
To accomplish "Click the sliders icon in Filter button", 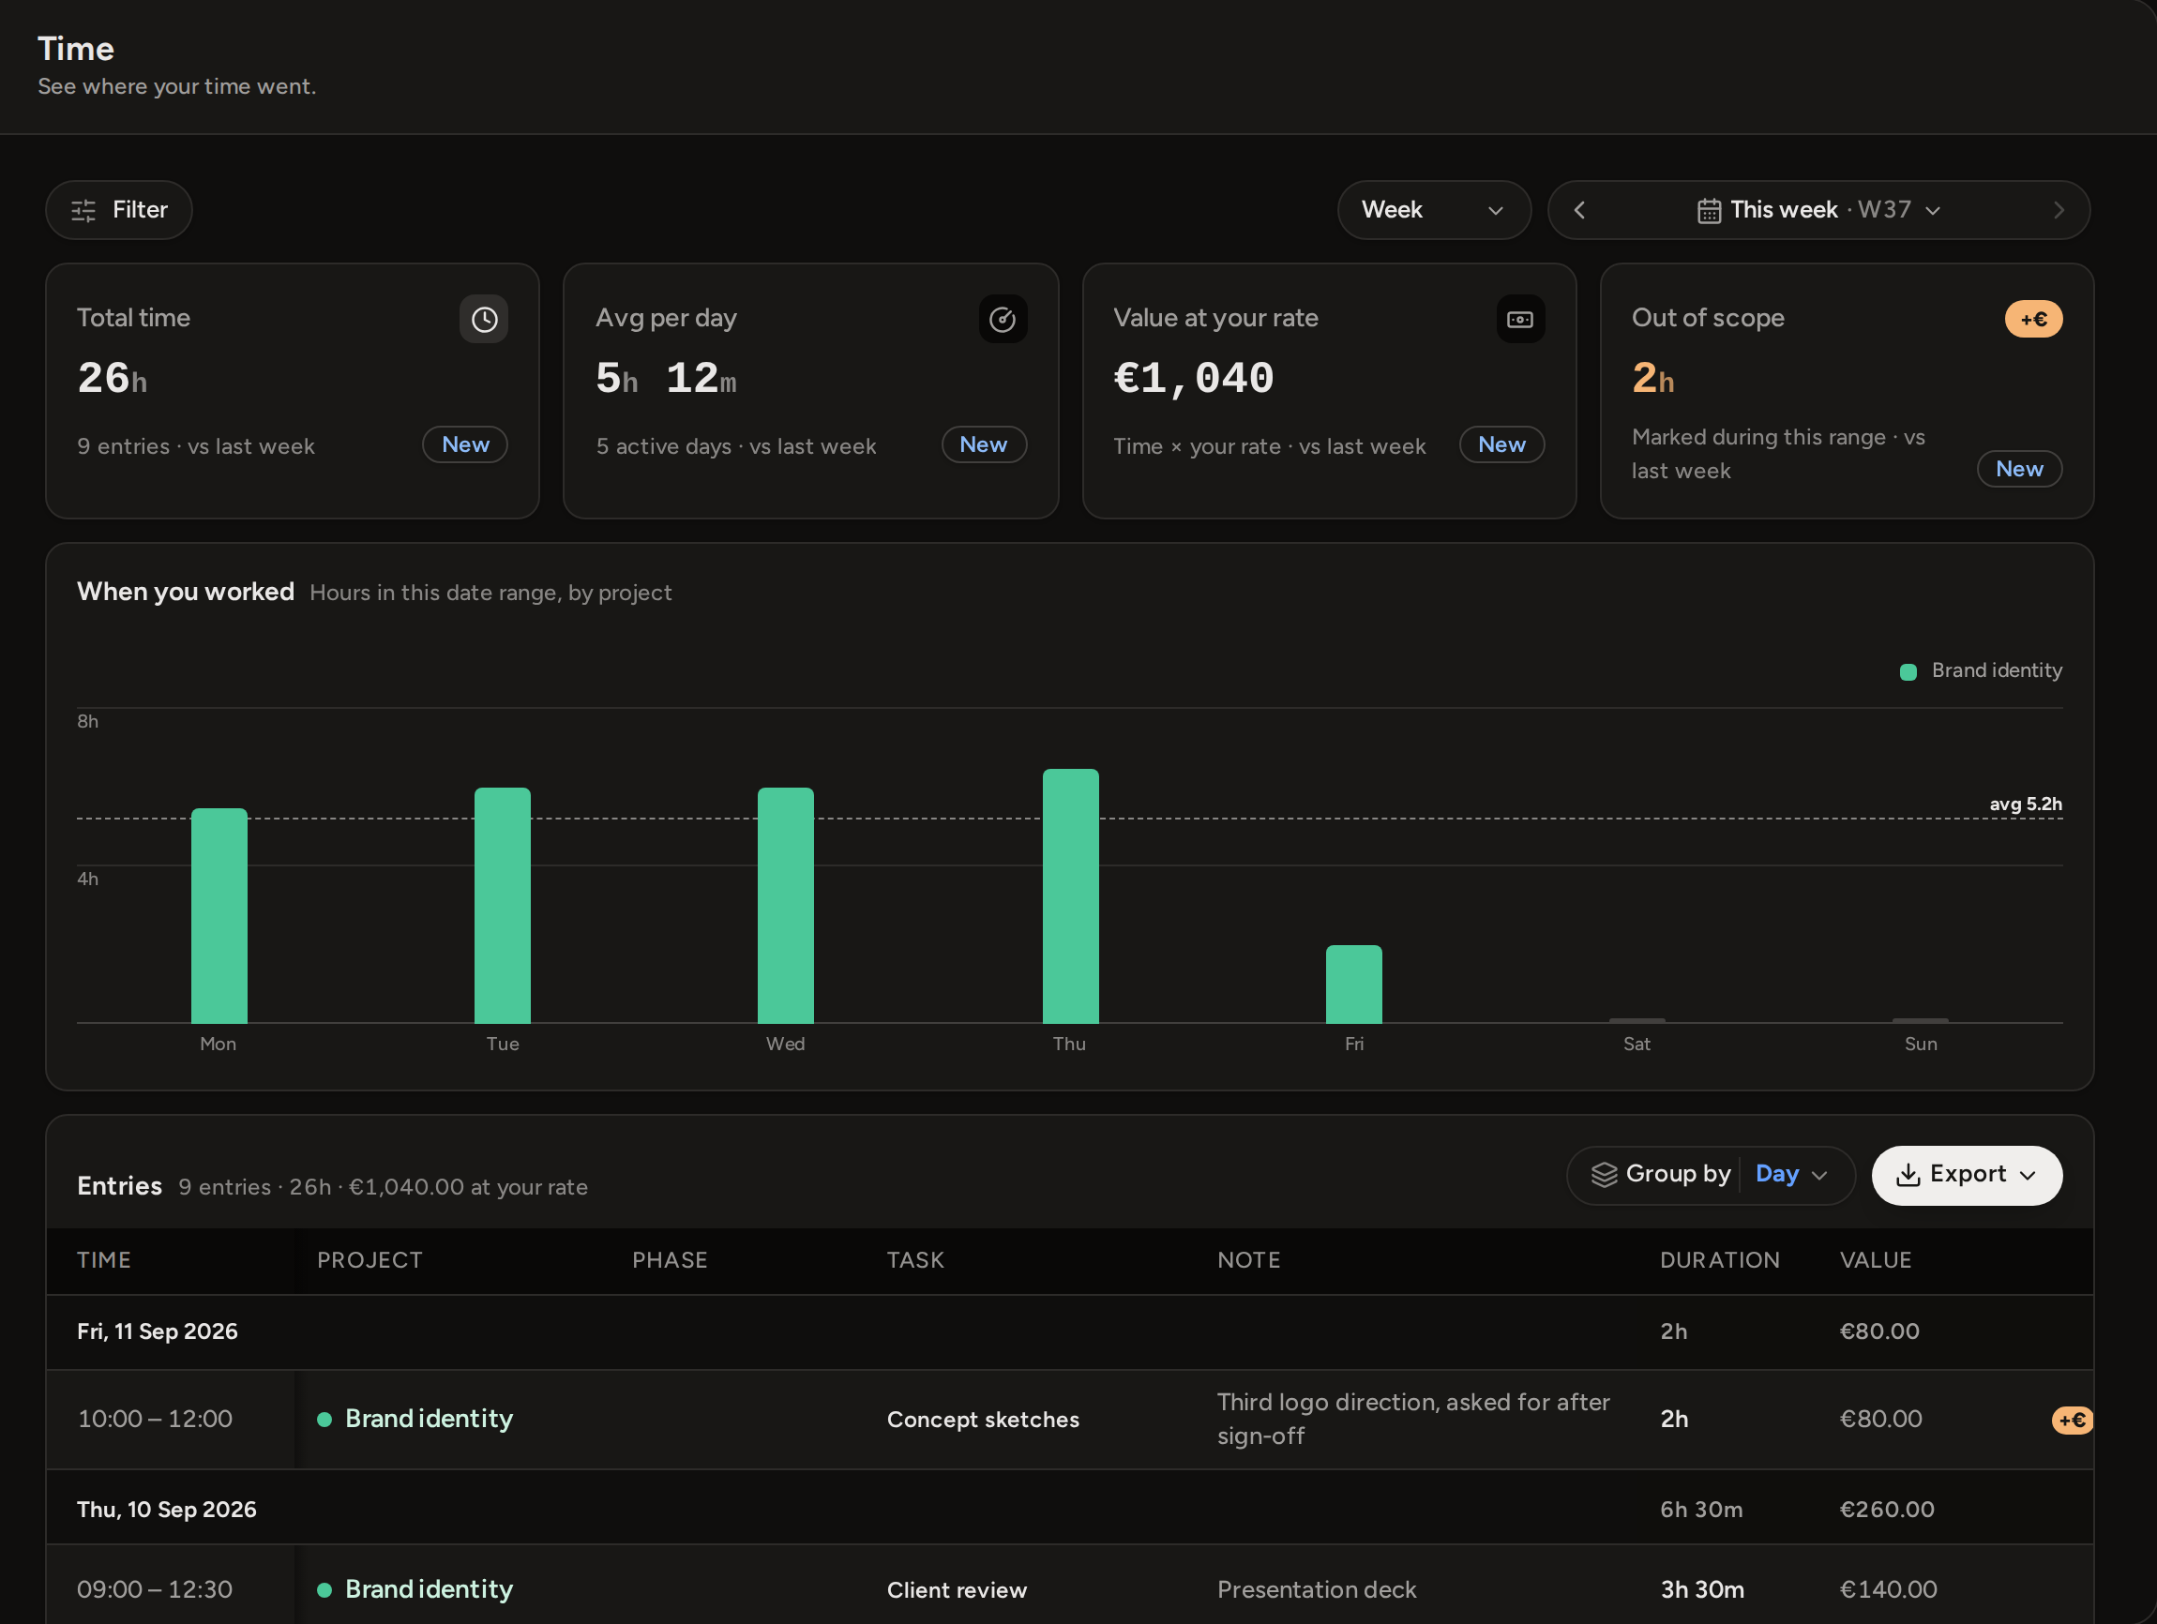I will [83, 211].
